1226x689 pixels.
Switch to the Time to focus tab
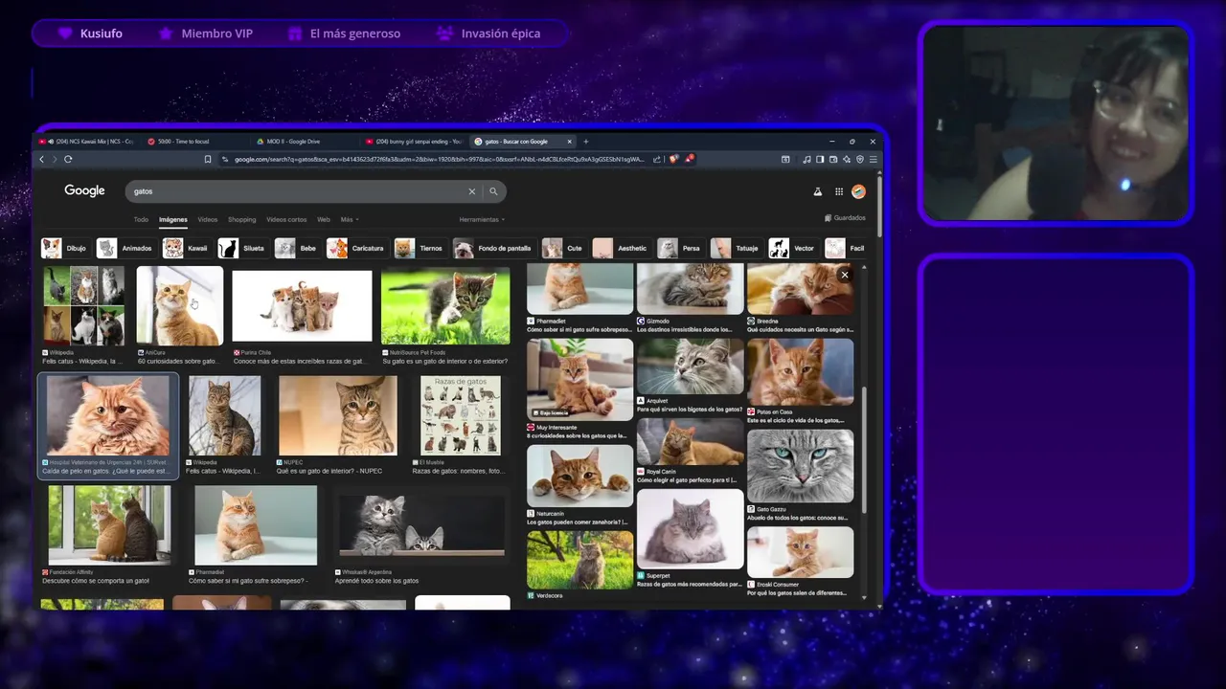click(196, 142)
